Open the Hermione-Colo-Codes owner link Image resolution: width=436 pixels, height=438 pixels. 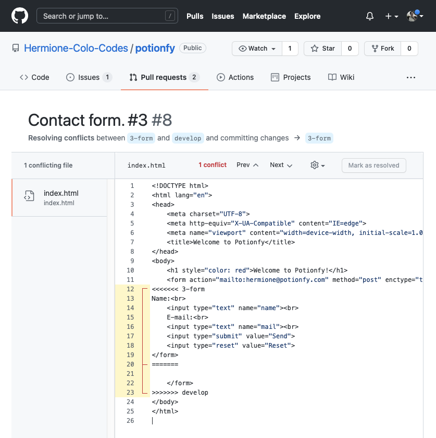[76, 48]
